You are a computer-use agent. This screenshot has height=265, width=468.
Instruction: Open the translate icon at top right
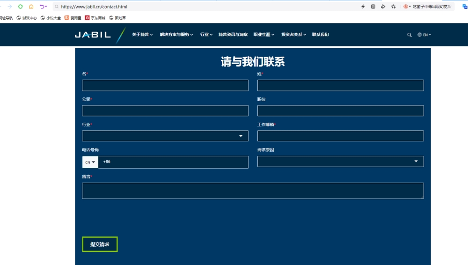click(x=465, y=7)
